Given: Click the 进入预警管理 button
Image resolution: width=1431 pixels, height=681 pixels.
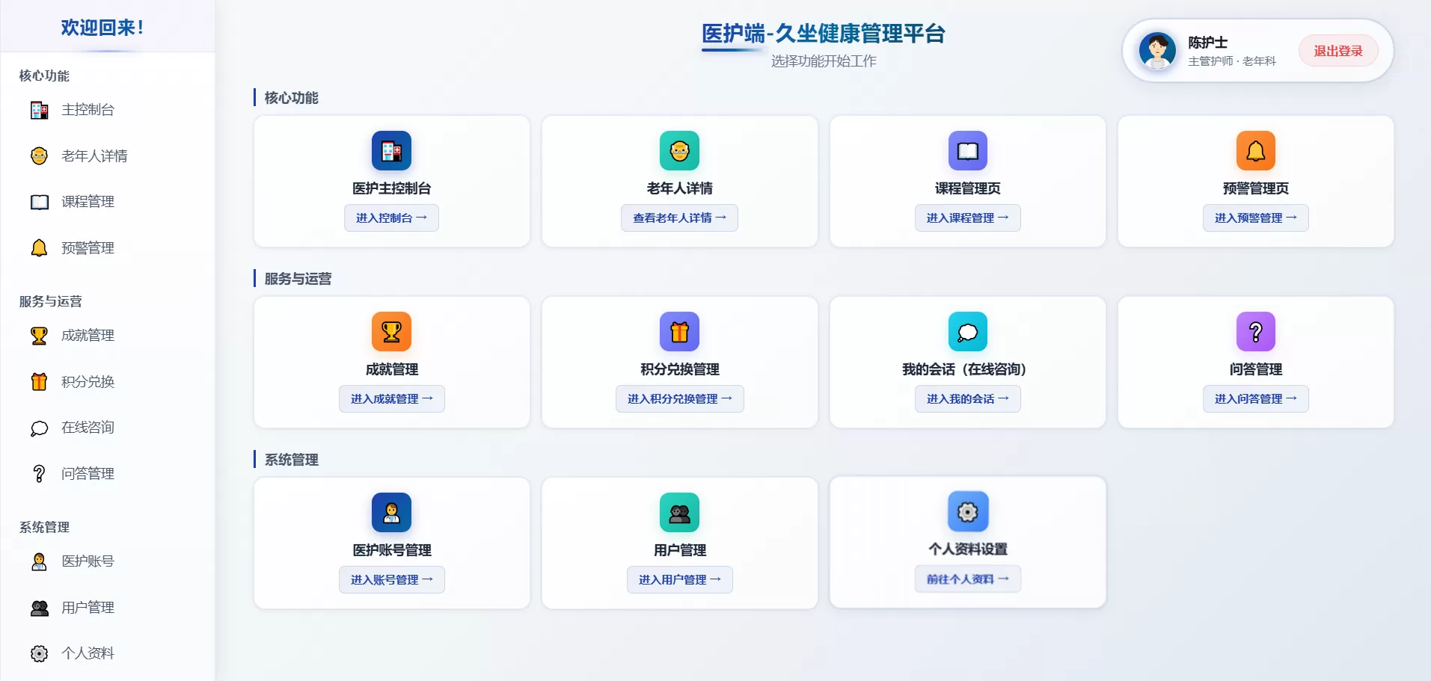Looking at the screenshot, I should (1255, 218).
